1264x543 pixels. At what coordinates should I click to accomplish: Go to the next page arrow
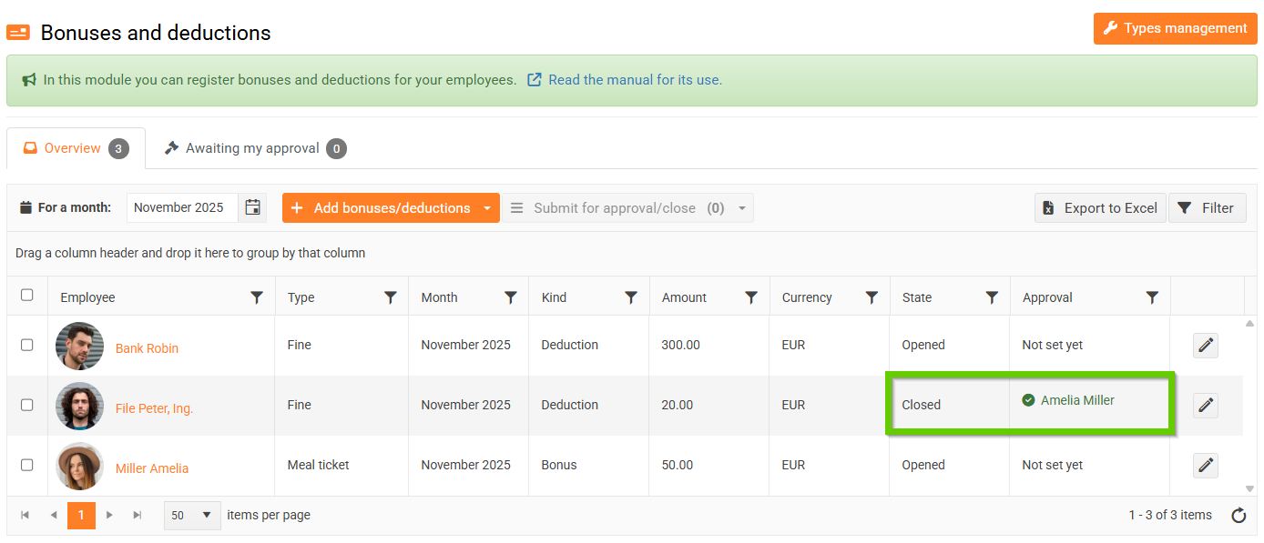coord(109,515)
